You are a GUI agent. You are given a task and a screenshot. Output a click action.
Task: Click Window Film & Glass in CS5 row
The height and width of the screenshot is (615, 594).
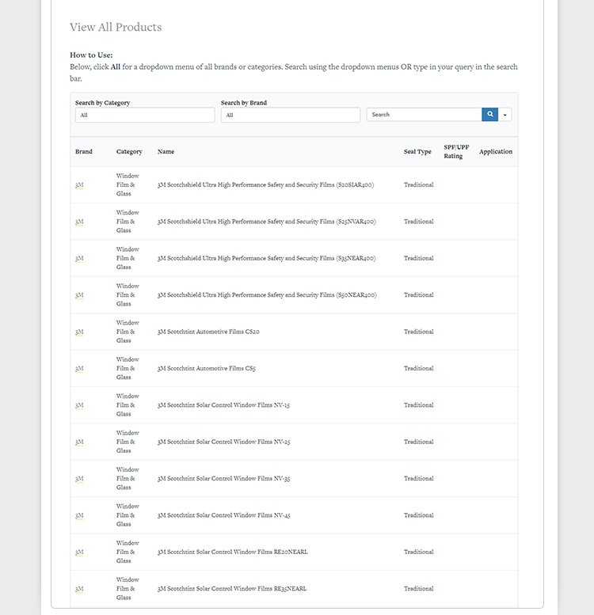(x=128, y=368)
